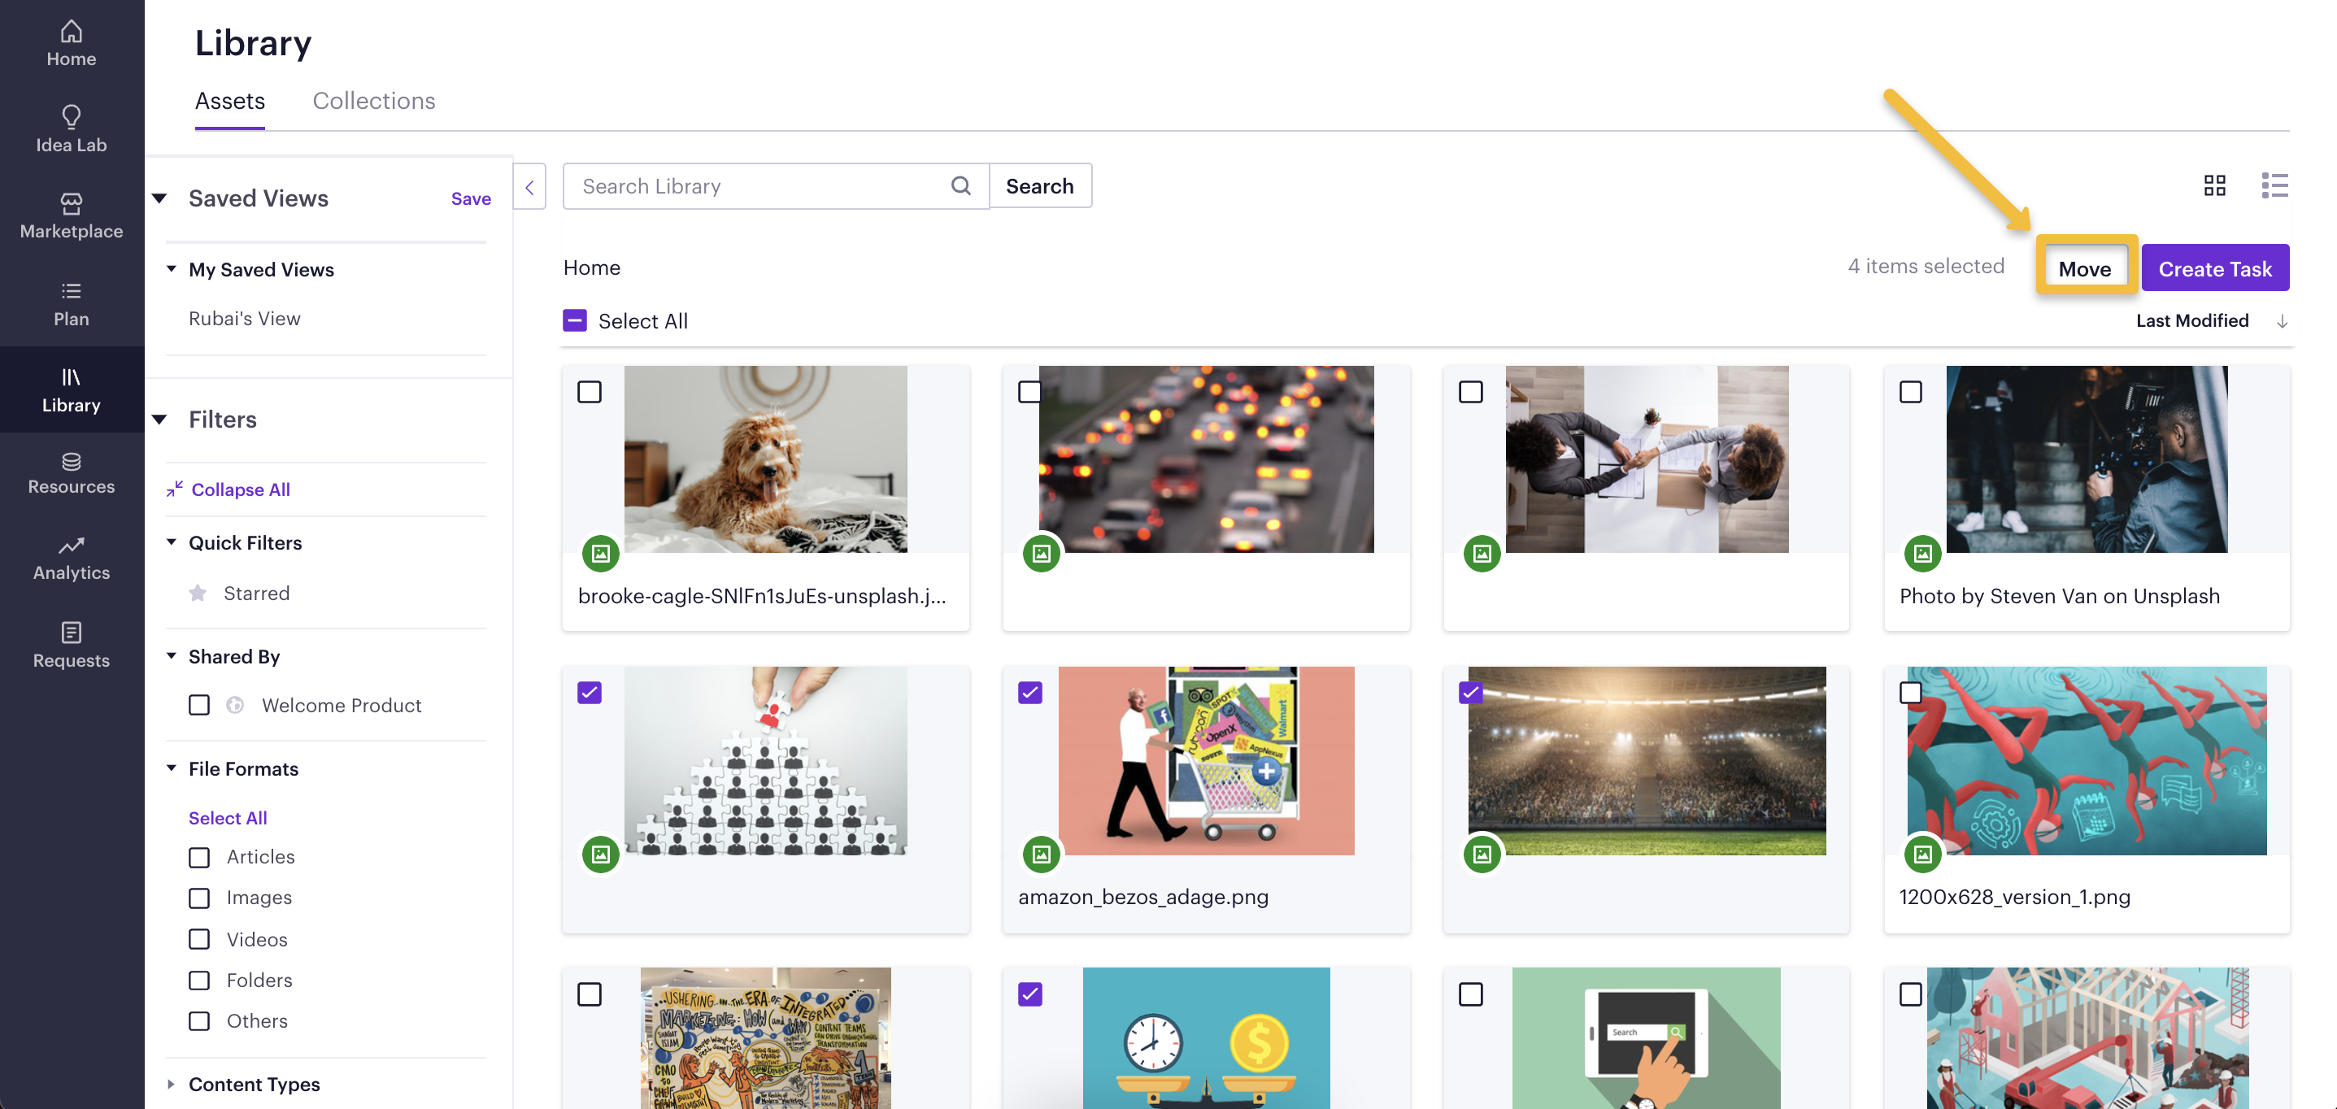Click image badge on Steven Van photo
2337x1109 pixels.
click(1922, 553)
